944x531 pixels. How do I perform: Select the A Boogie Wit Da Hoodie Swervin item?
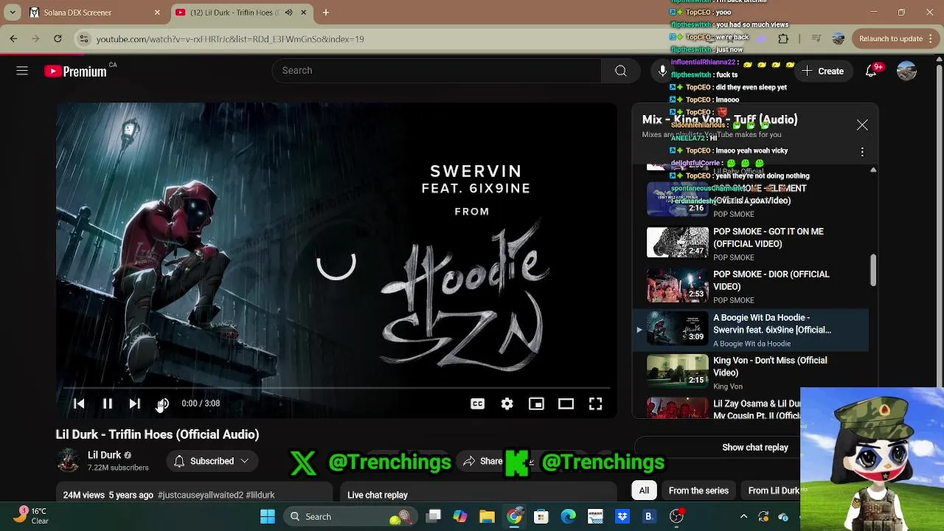tap(752, 330)
